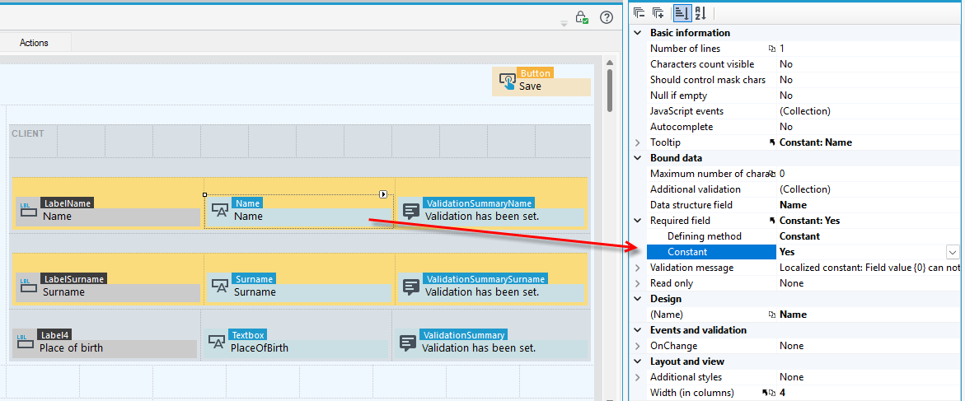965x401 pixels.
Task: Open the Name control smart tag arrow
Action: click(383, 194)
